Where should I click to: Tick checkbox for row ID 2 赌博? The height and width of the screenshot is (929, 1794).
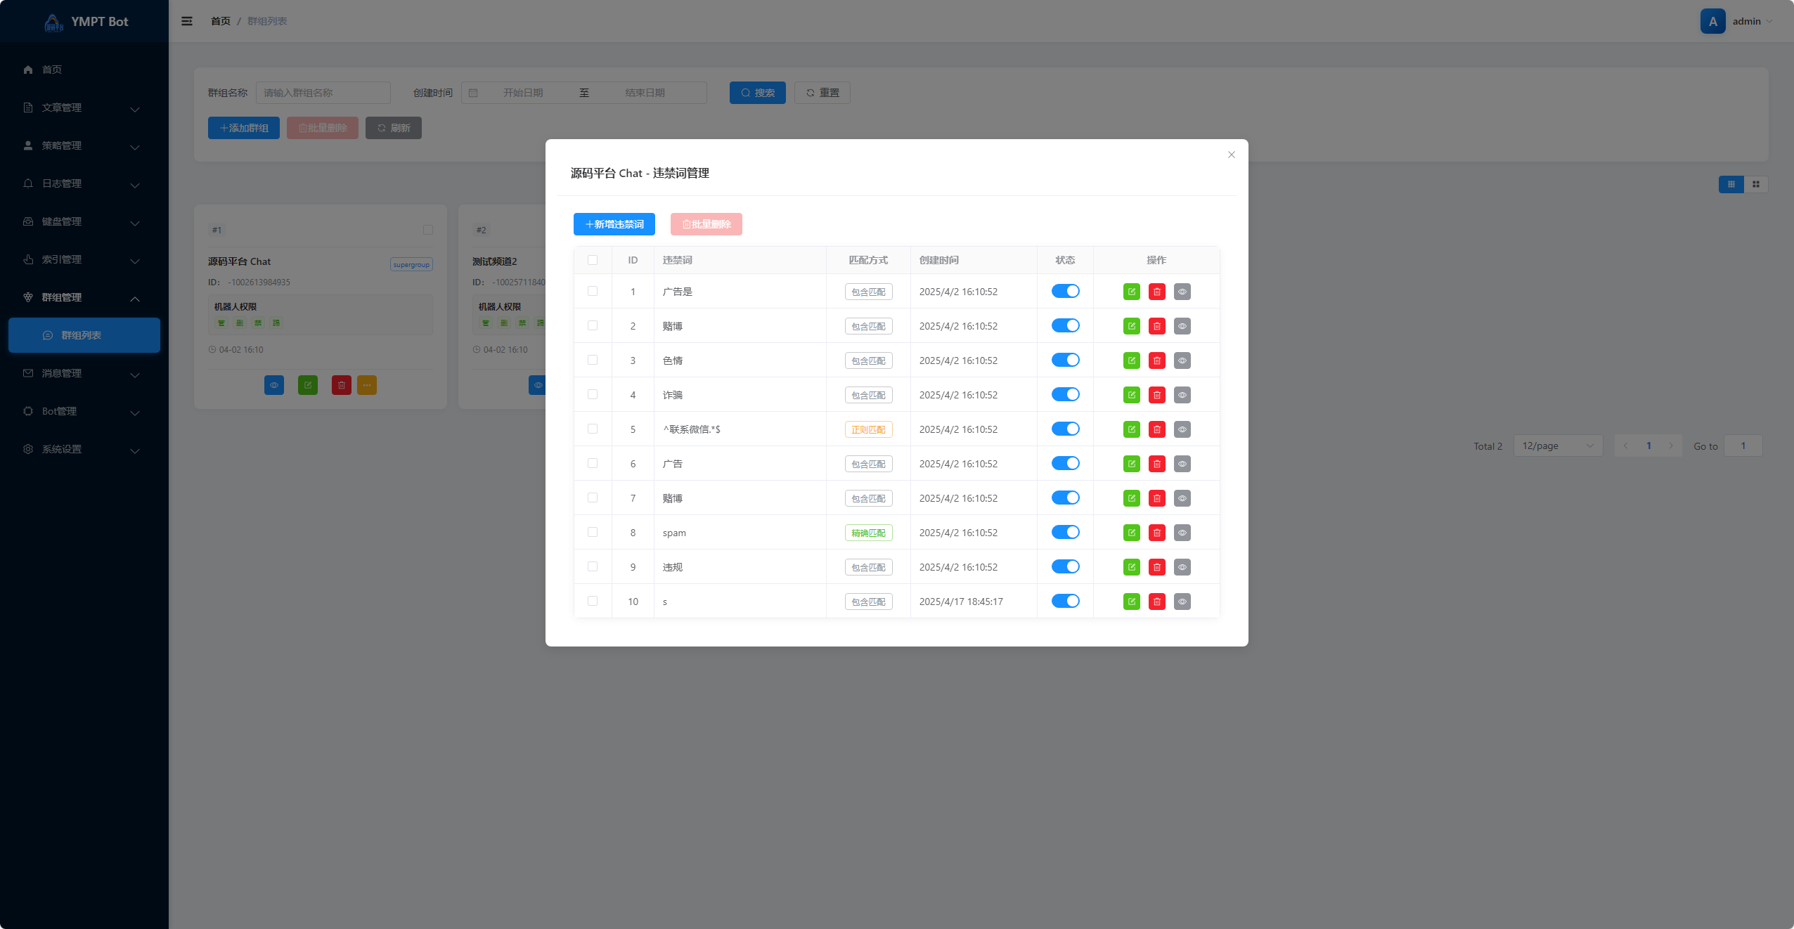593,325
